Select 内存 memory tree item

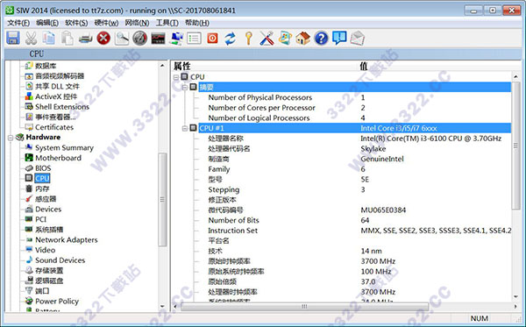click(x=42, y=188)
